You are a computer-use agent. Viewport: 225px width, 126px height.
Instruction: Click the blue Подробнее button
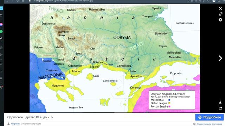(210, 117)
